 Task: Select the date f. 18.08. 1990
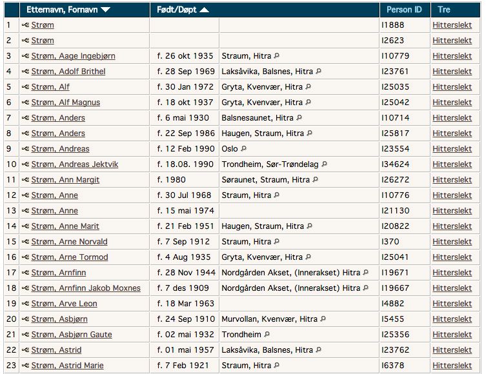[185, 164]
